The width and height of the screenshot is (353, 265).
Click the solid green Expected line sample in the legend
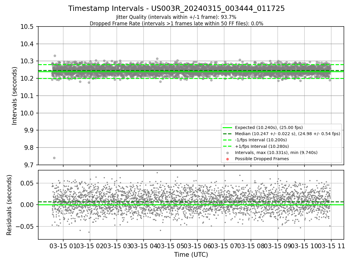pyautogui.click(x=228, y=127)
